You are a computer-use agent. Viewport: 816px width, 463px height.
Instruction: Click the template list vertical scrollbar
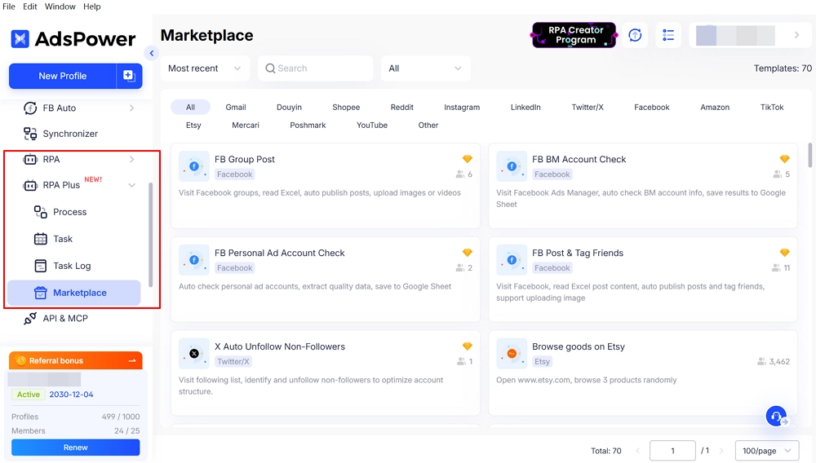pyautogui.click(x=809, y=155)
